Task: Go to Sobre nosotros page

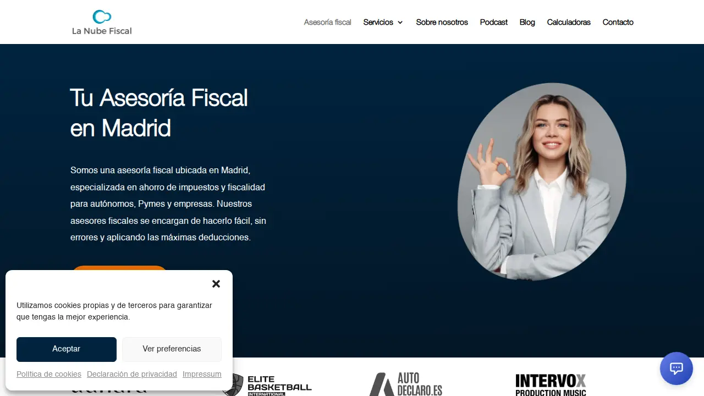Action: coord(442,22)
